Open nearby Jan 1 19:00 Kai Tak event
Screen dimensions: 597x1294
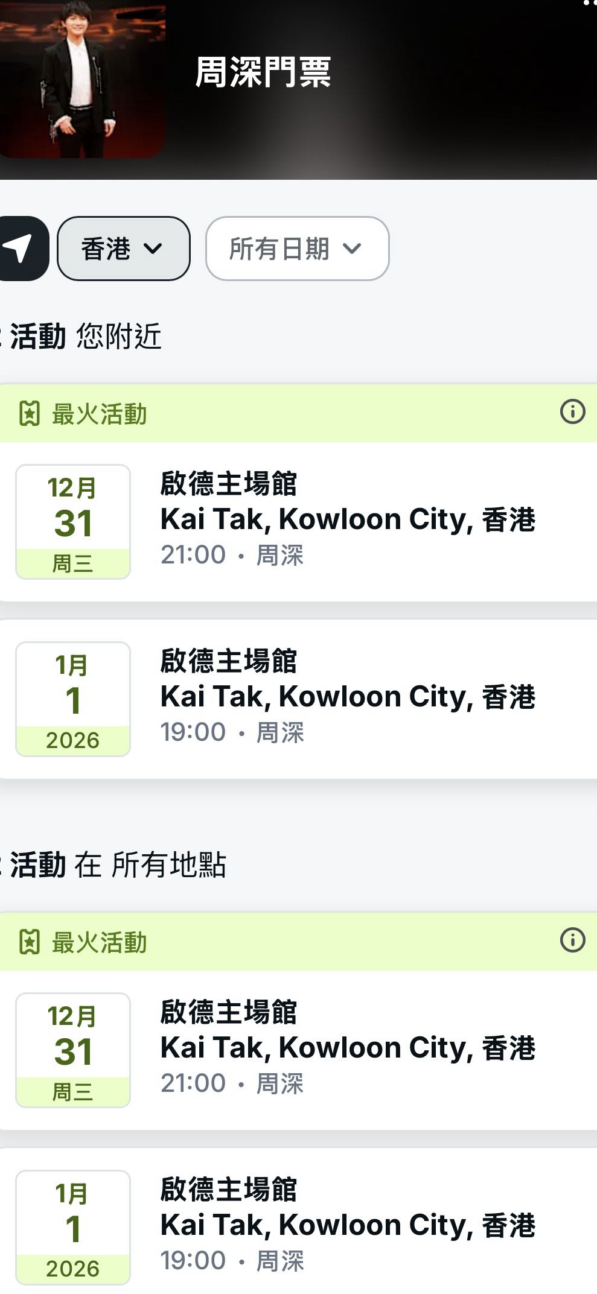tap(347, 697)
